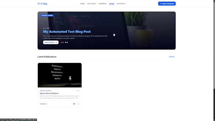Open the Apple's New AI Playbook thumbnail
The width and height of the screenshot is (215, 121).
[x=60, y=75]
